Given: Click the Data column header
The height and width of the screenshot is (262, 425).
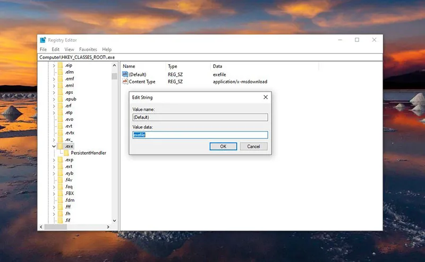Looking at the screenshot, I should 217,66.
